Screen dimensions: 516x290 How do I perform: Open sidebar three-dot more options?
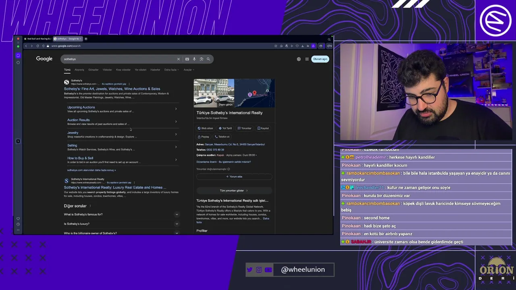18,230
